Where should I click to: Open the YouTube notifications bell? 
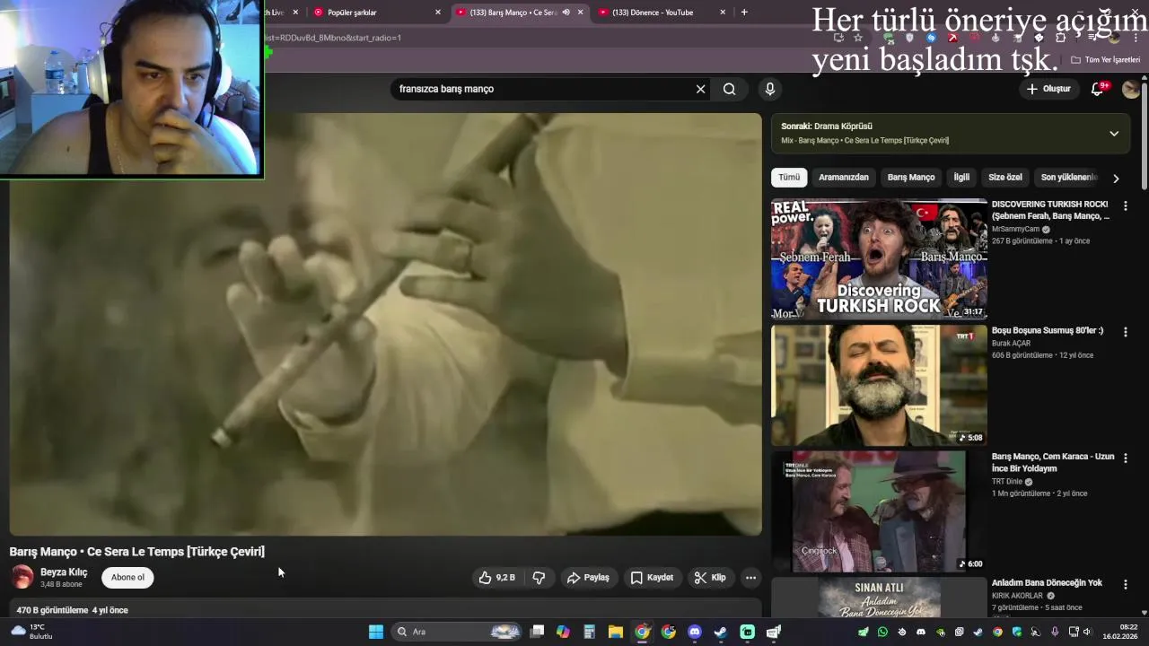[1097, 89]
